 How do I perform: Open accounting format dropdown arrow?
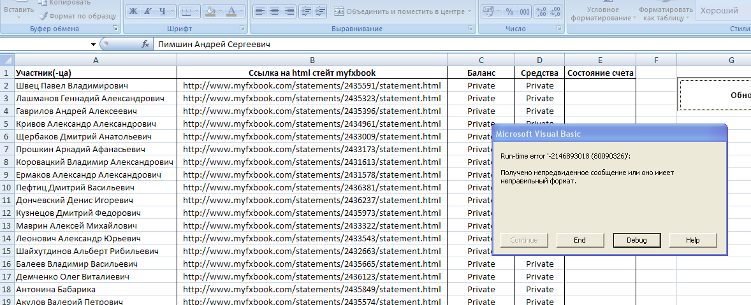499,11
